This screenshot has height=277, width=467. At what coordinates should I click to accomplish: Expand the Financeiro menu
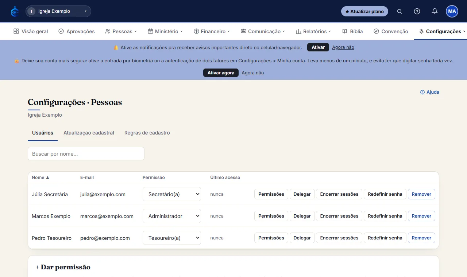pos(212,31)
